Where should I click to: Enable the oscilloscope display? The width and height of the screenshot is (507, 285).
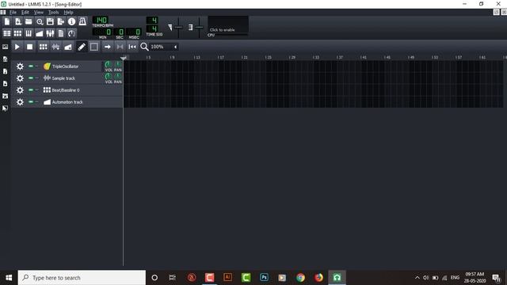(x=228, y=25)
